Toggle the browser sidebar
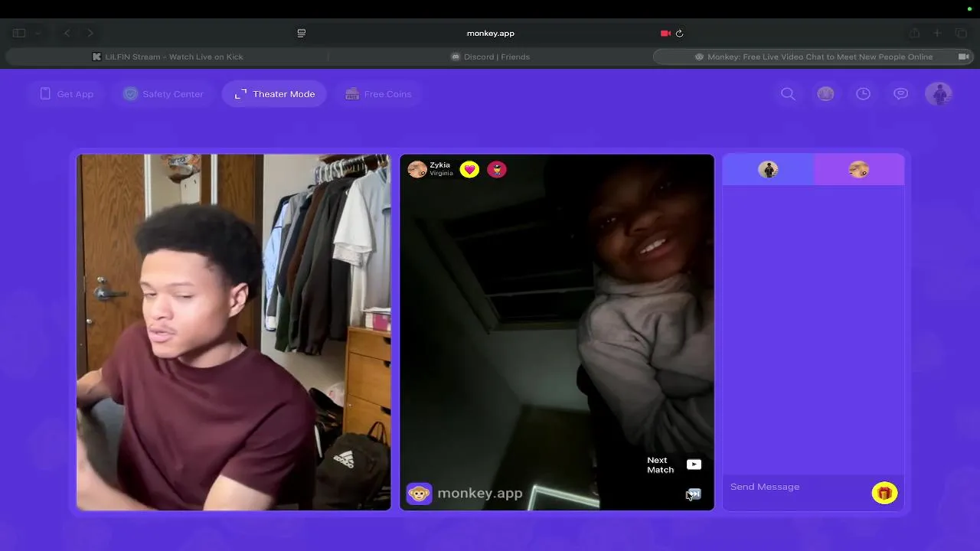Image resolution: width=980 pixels, height=551 pixels. pyautogui.click(x=19, y=33)
